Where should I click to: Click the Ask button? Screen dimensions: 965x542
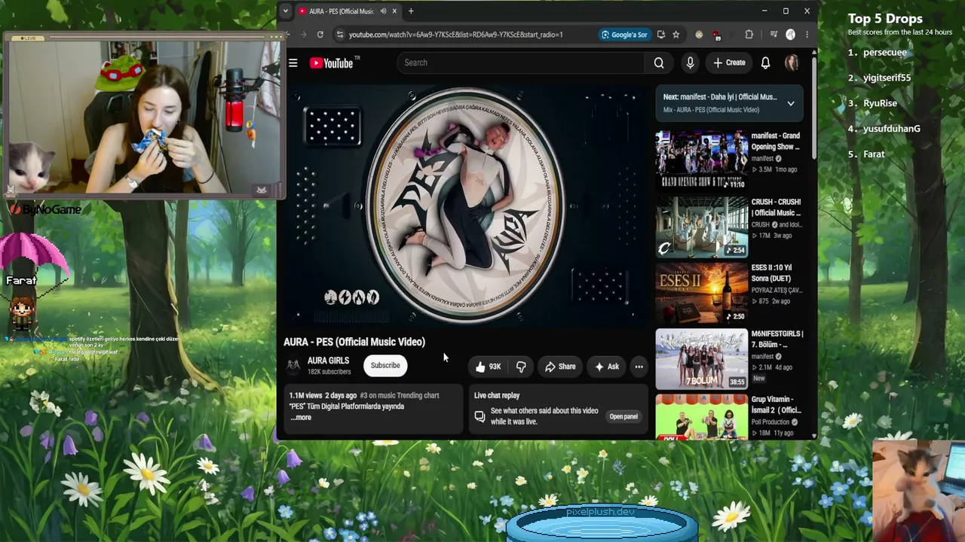607,367
